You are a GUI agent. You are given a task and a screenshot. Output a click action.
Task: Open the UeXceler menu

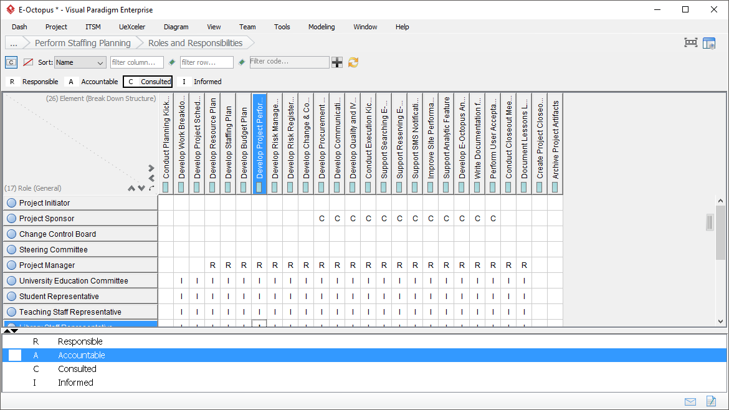[x=131, y=27]
